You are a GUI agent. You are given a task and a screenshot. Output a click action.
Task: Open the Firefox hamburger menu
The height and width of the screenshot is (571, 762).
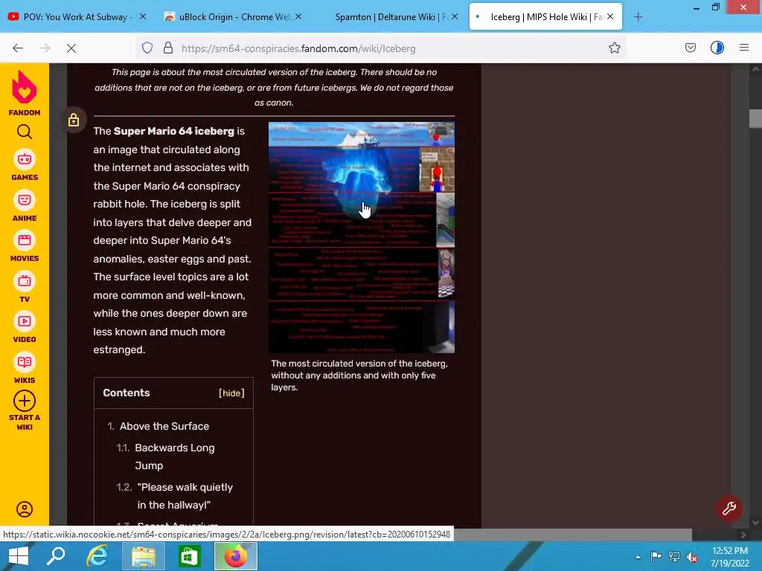pyautogui.click(x=744, y=48)
